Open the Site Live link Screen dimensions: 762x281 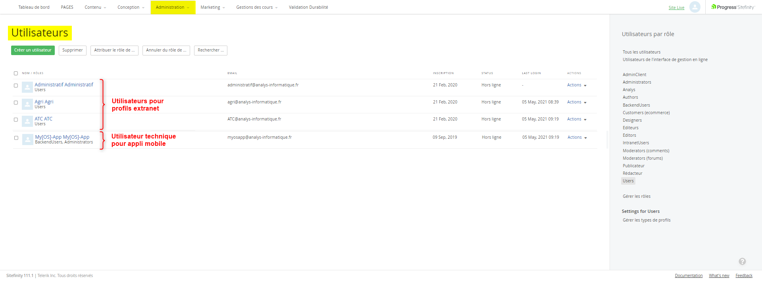tap(676, 8)
